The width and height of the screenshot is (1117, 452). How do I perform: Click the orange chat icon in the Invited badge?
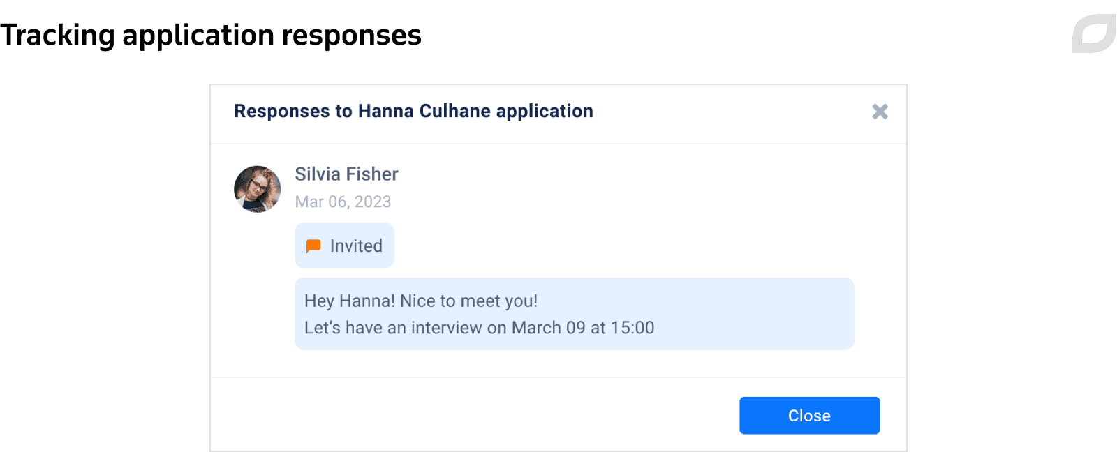313,246
